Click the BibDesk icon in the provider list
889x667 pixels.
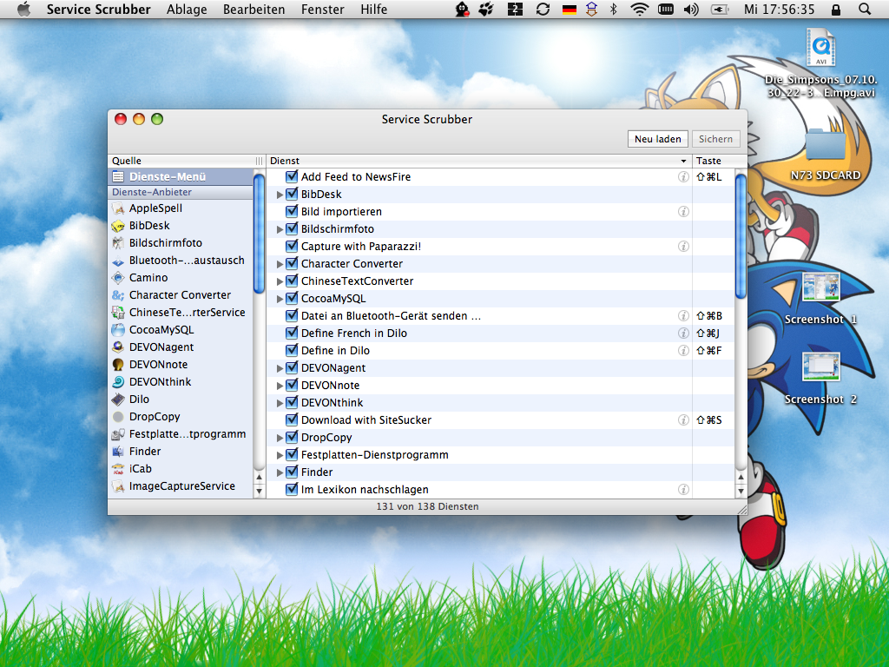tap(118, 226)
